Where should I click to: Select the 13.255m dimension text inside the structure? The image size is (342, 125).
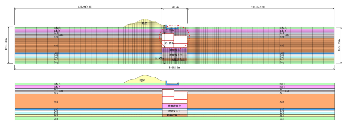click(x=169, y=43)
